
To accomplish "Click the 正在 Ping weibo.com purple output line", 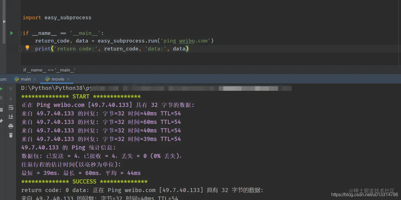I will pos(108,105).
